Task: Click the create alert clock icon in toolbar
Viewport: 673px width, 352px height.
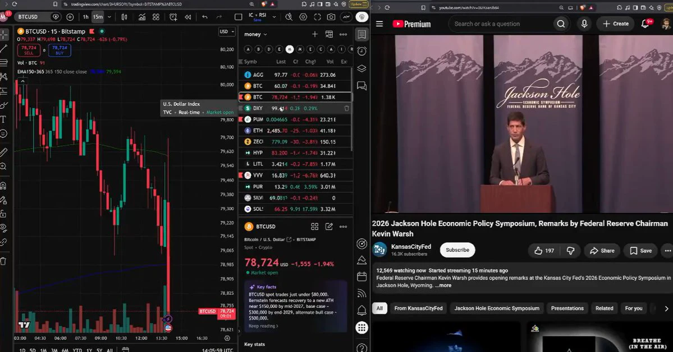Action: [173, 17]
